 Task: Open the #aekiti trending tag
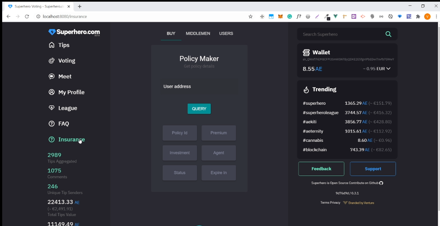tap(310, 122)
